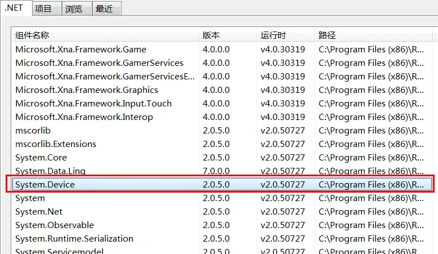The width and height of the screenshot is (438, 254).
Task: Sort by 路径 column header
Action: pyautogui.click(x=373, y=35)
